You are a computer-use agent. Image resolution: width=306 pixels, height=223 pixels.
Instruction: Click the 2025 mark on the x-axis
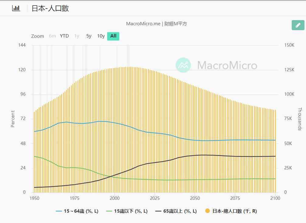click(x=155, y=198)
